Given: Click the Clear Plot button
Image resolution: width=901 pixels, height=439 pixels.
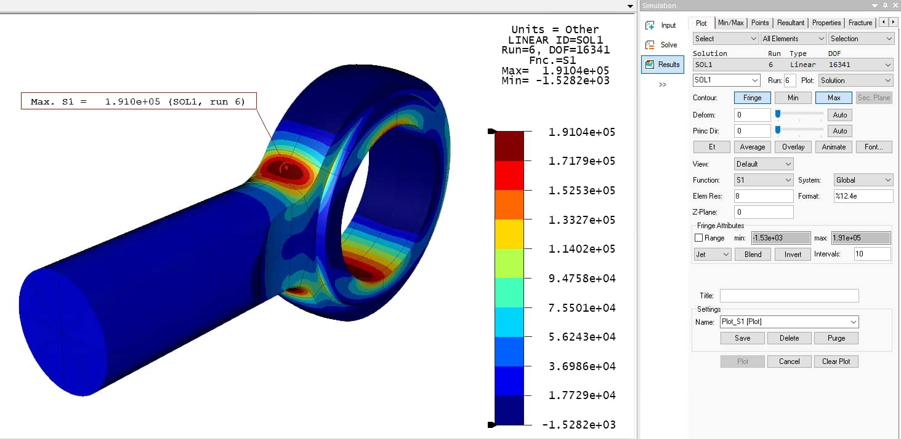Looking at the screenshot, I should click(x=836, y=362).
